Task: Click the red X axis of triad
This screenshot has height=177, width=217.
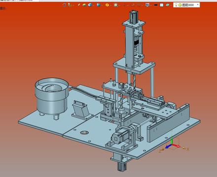Action: click(176, 146)
